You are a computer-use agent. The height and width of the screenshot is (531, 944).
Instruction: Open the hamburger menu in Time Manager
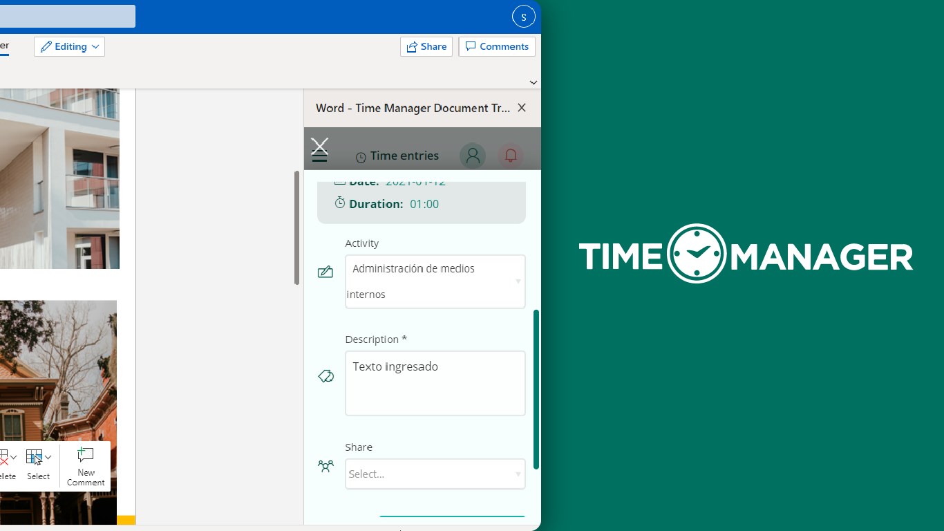pyautogui.click(x=319, y=157)
